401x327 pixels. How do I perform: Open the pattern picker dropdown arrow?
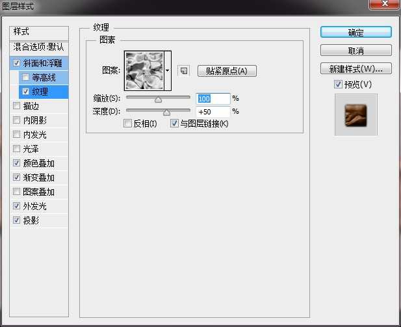pos(168,70)
